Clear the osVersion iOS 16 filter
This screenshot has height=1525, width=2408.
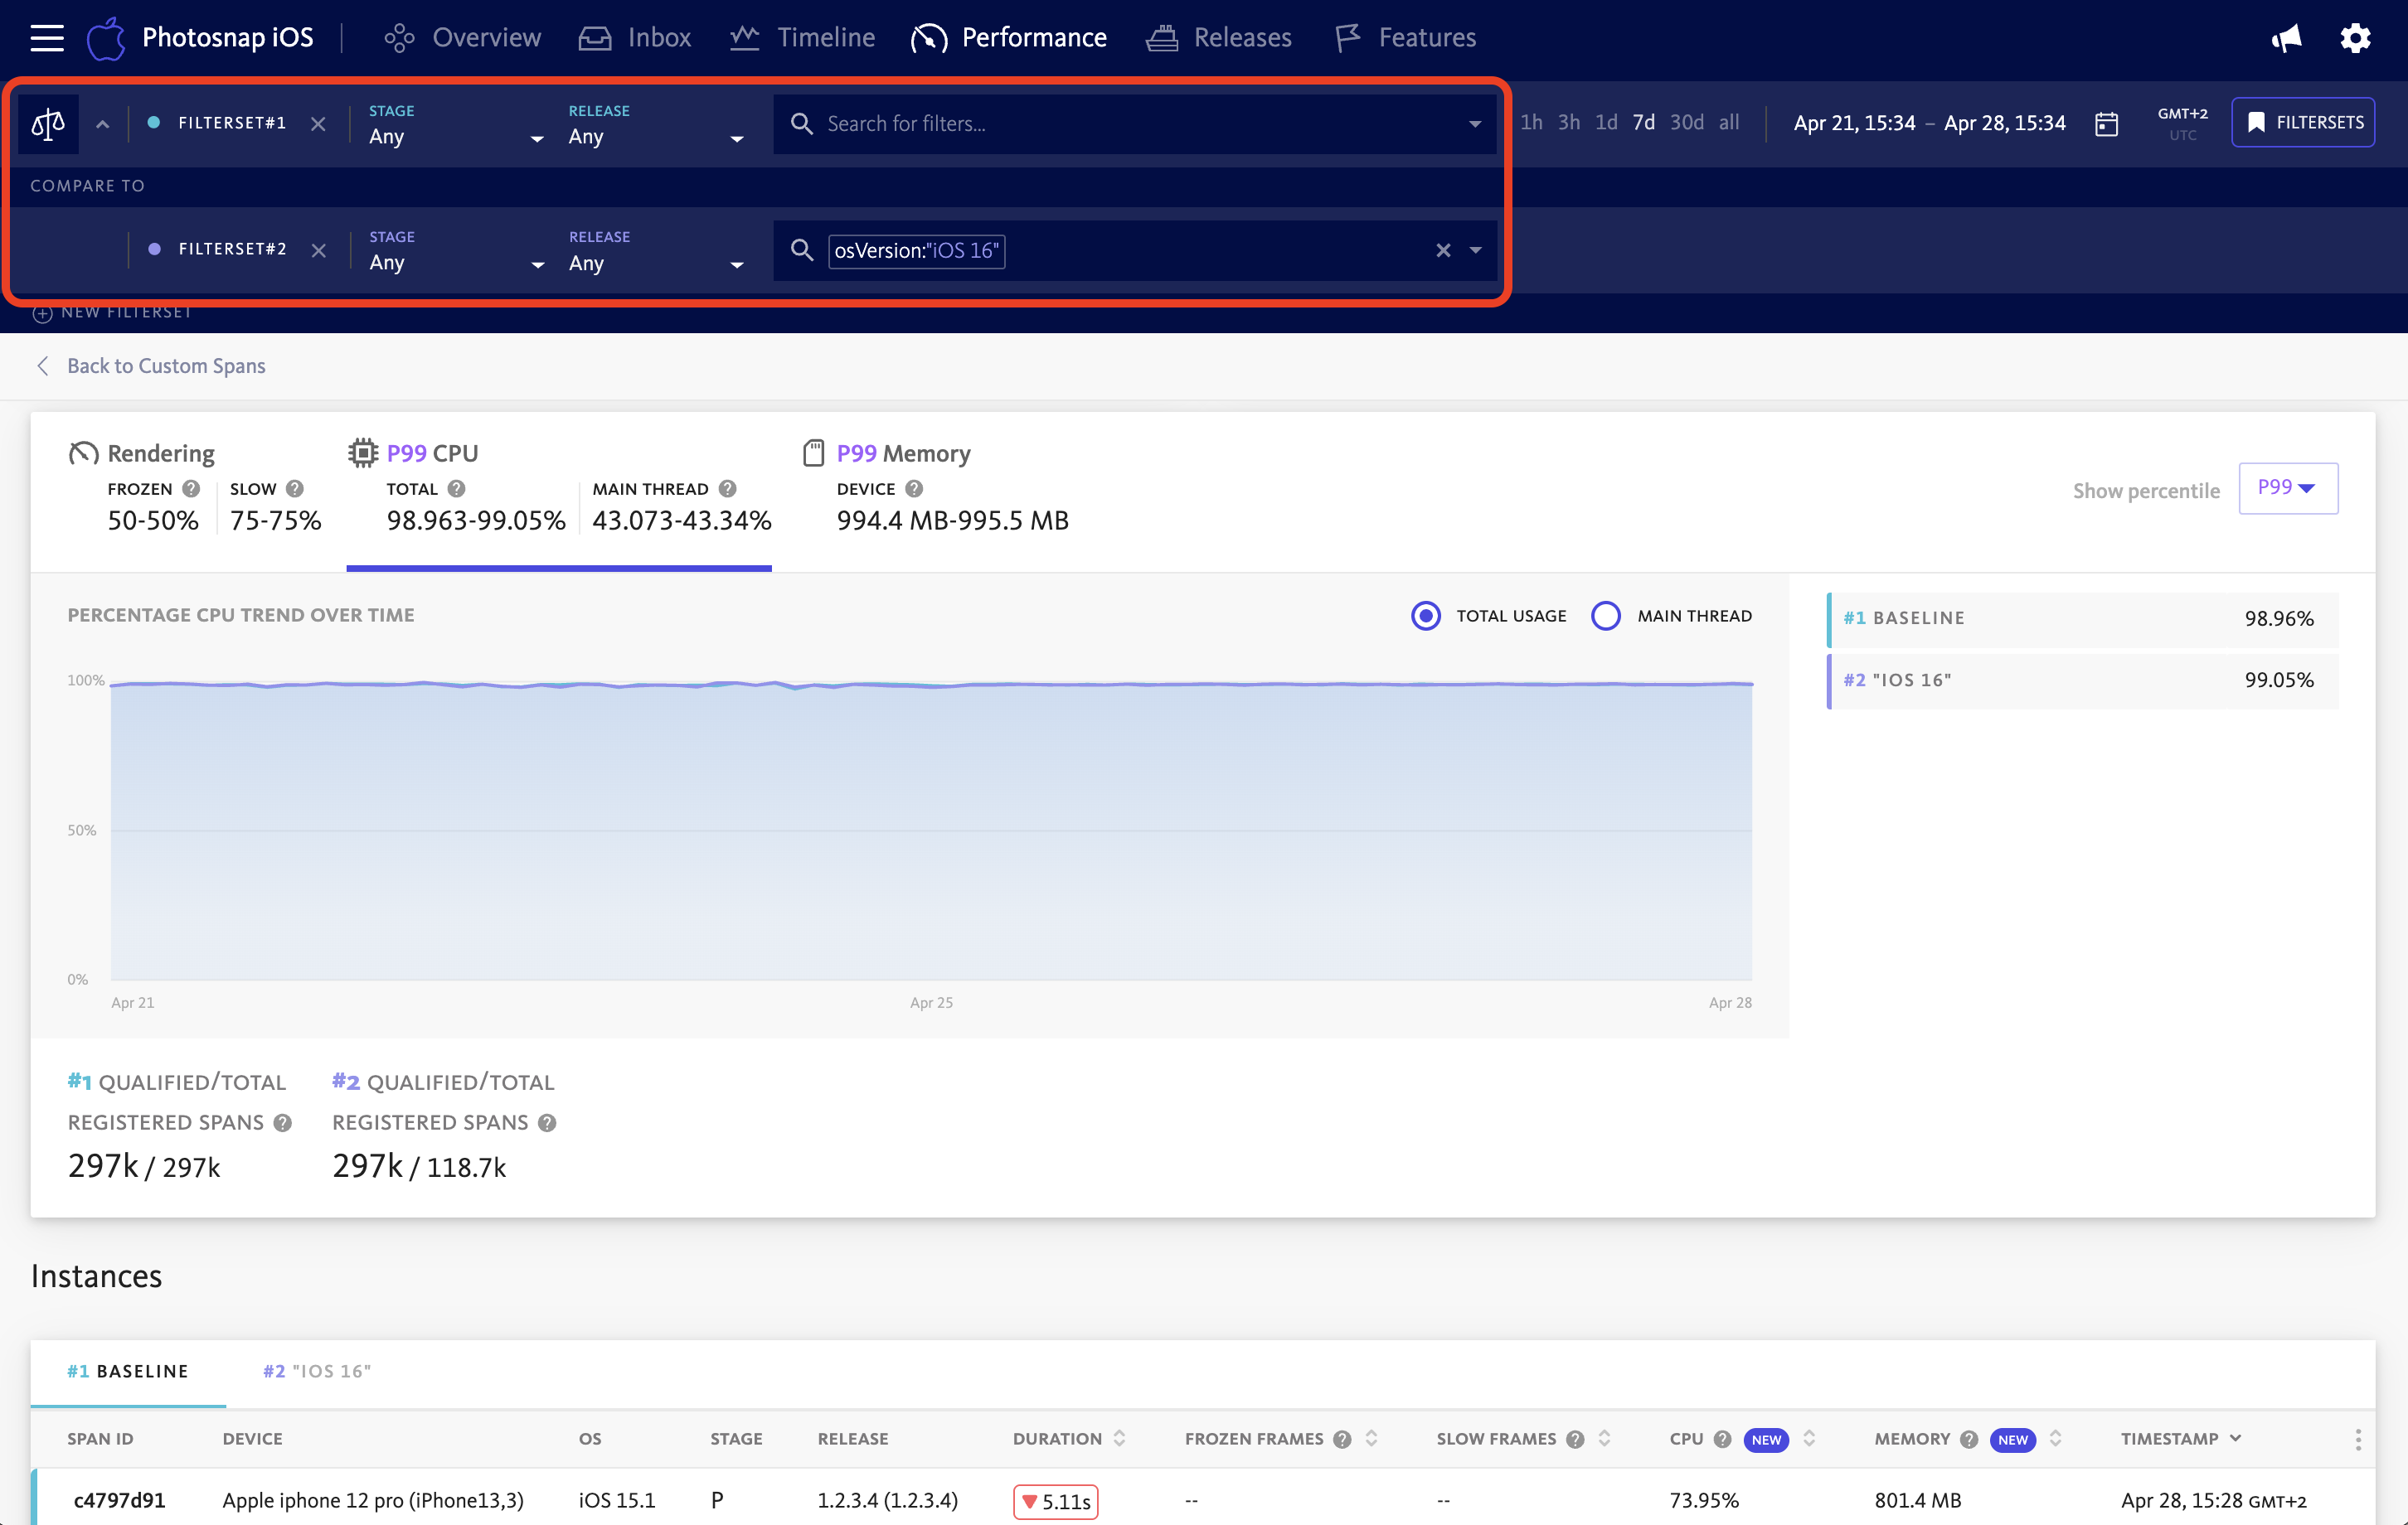coord(1443,249)
